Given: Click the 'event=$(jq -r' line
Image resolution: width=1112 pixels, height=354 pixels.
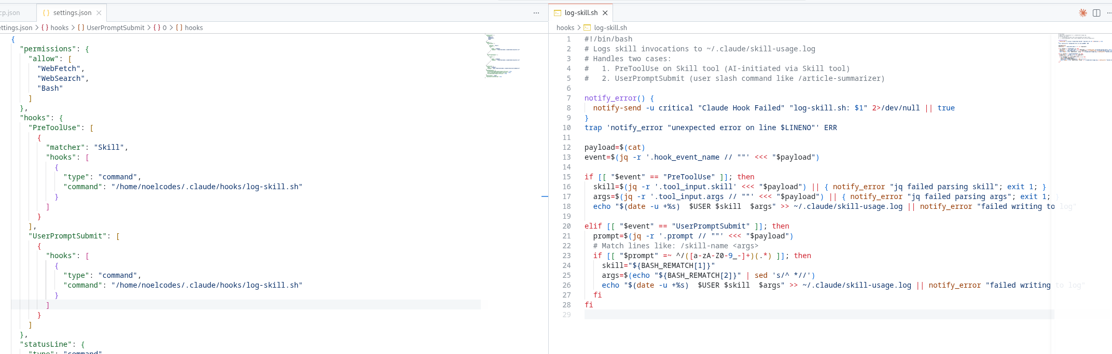Looking at the screenshot, I should click(702, 157).
